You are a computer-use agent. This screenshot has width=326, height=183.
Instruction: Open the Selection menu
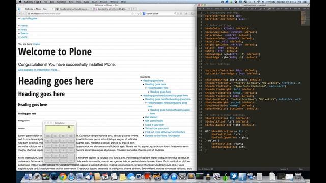click(x=61, y=2)
